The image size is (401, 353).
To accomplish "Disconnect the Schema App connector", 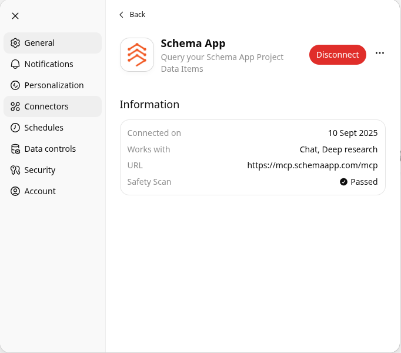I will pos(337,55).
